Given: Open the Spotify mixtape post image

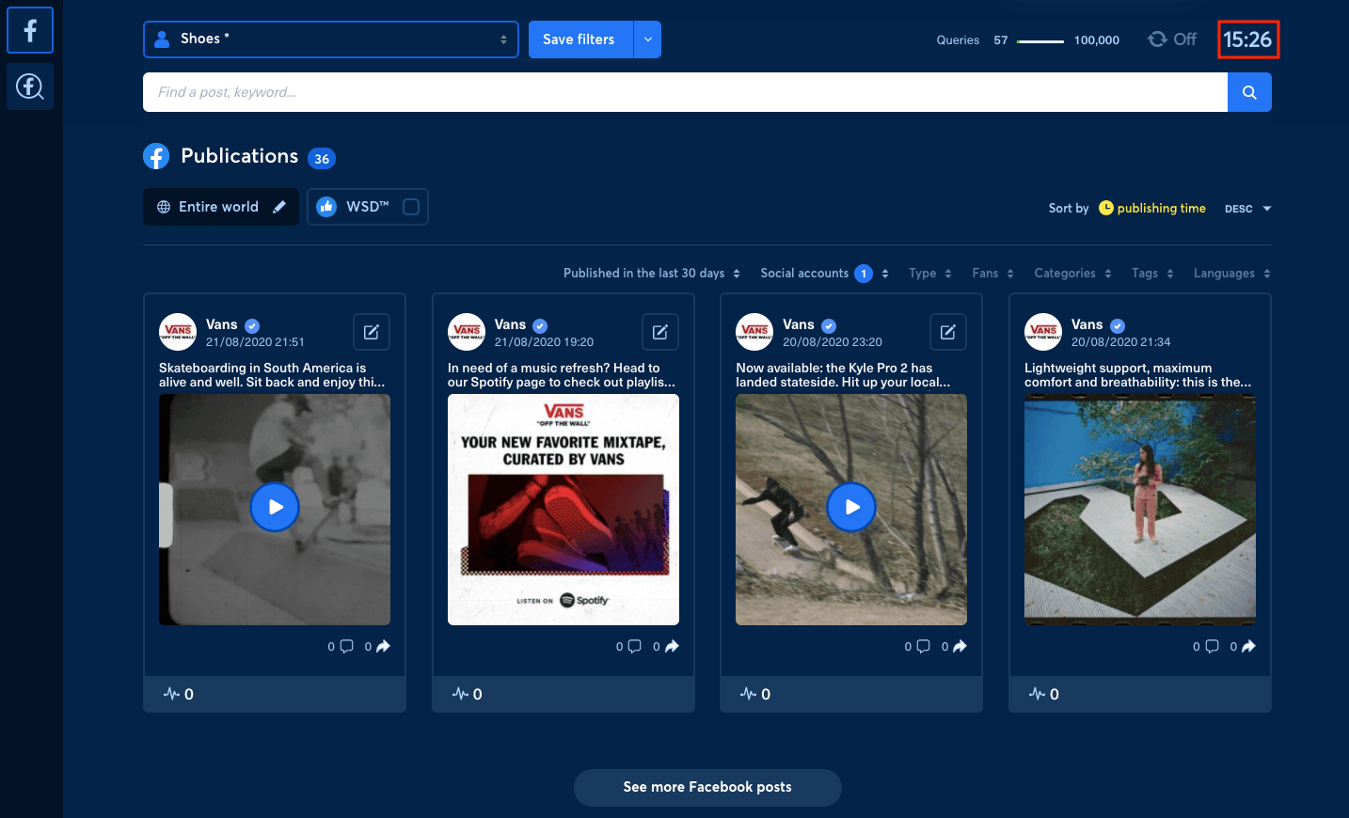Looking at the screenshot, I should [563, 510].
